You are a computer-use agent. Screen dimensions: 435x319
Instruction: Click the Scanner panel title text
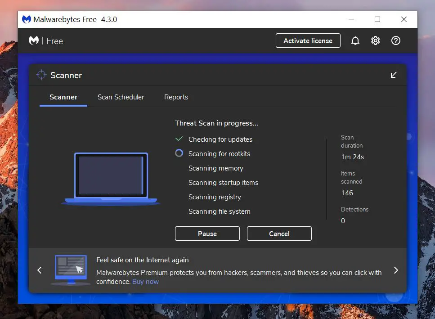pyautogui.click(x=66, y=76)
